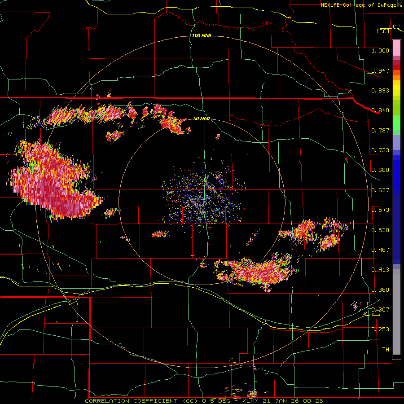Pick the light green color scale segment
This screenshot has width=404, height=404.
(x=396, y=123)
